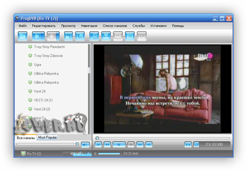This screenshot has width=247, height=171.
Task: Go forward with the greyed right arrow button
Action: click(52, 36)
